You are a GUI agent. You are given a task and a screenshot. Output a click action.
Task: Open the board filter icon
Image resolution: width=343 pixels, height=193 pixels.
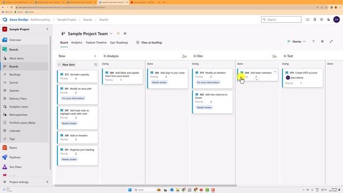[314, 41]
